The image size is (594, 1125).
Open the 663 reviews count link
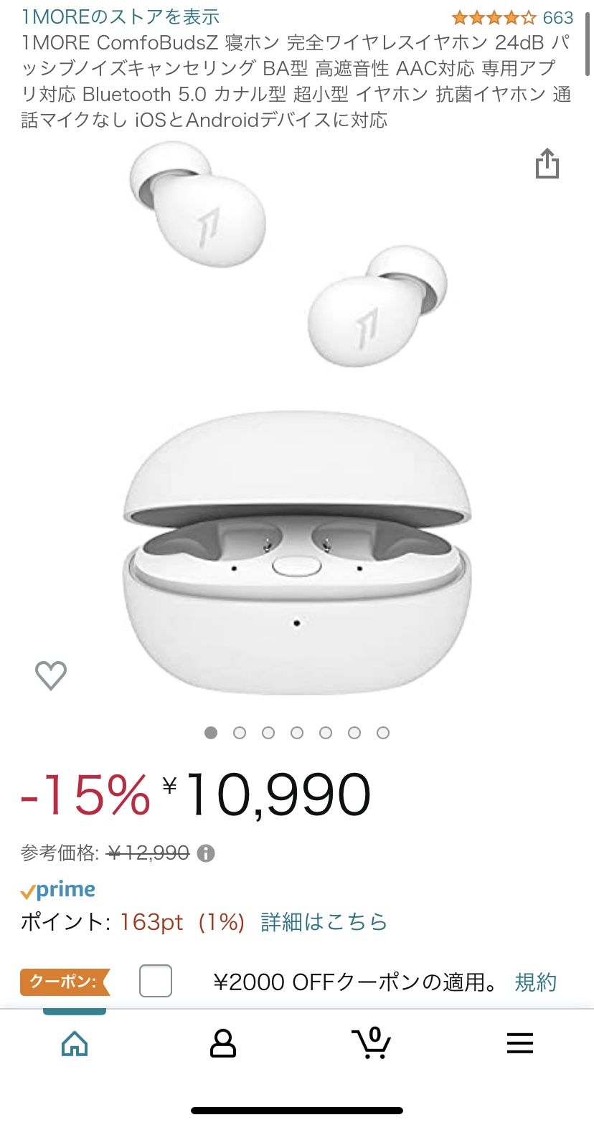pos(558,17)
